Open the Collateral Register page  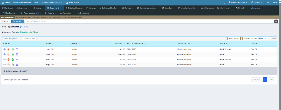click(74, 8)
